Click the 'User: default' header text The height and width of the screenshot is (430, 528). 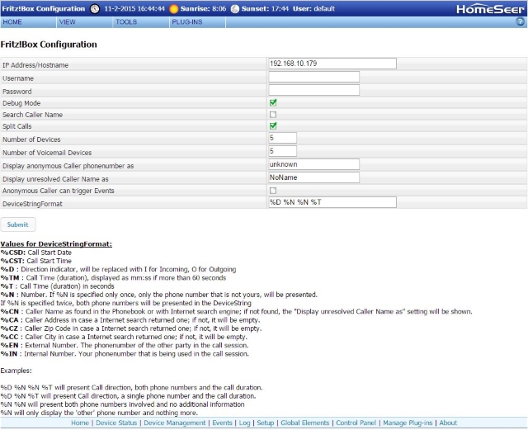[x=313, y=9]
